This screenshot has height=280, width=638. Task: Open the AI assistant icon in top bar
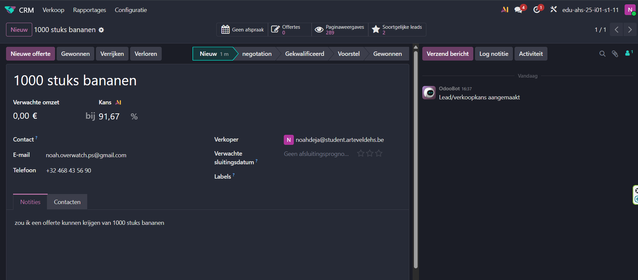[505, 10]
